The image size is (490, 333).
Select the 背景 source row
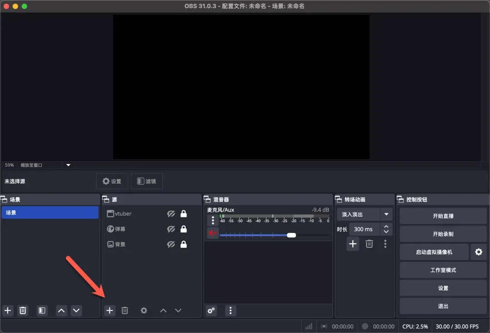pyautogui.click(x=152, y=244)
